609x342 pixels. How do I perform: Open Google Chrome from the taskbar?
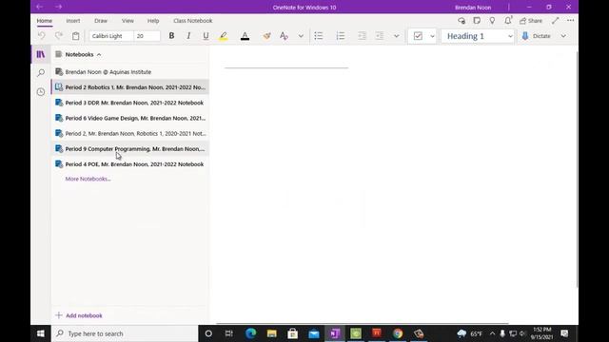[x=398, y=333]
